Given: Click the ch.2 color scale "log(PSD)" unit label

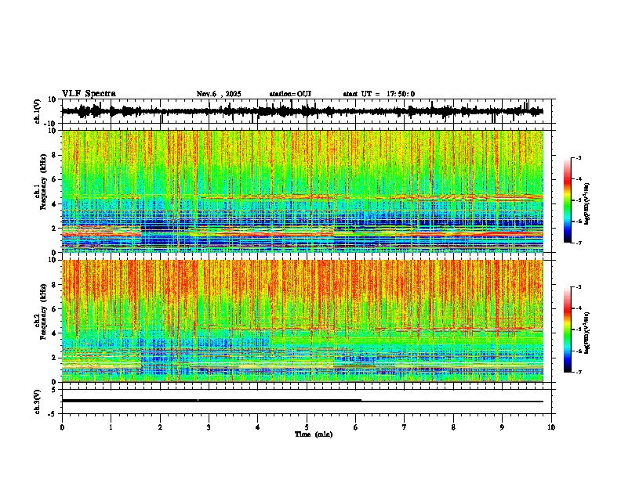Looking at the screenshot, I should coord(587,333).
